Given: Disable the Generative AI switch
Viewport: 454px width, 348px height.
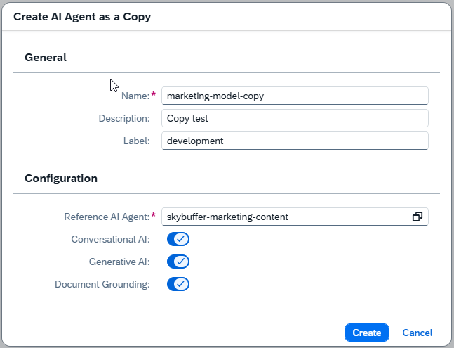Looking at the screenshot, I should click(x=178, y=262).
